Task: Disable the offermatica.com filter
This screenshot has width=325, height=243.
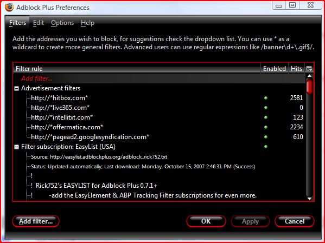Action: (266, 127)
